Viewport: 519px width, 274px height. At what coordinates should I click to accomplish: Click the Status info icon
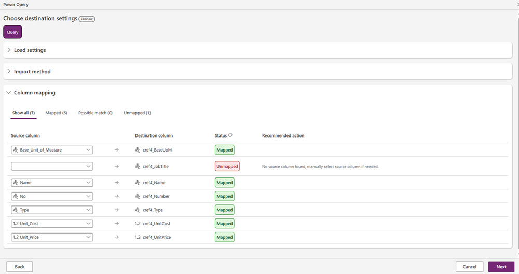click(x=230, y=135)
